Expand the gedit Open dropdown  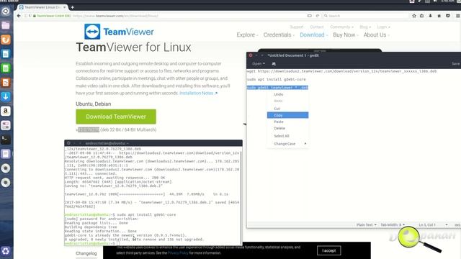pyautogui.click(x=259, y=64)
